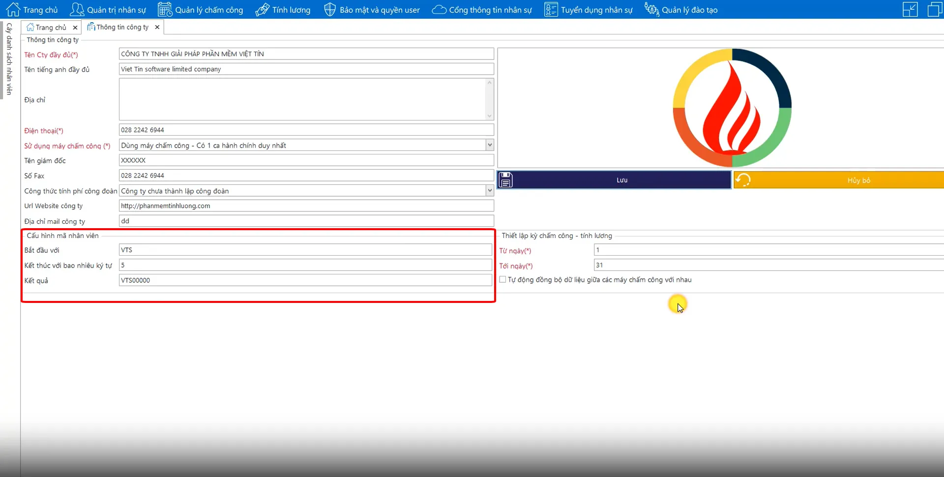Image resolution: width=944 pixels, height=477 pixels.
Task: Click the Kết thúc với bao nhiêu ký tự field
Action: point(305,265)
